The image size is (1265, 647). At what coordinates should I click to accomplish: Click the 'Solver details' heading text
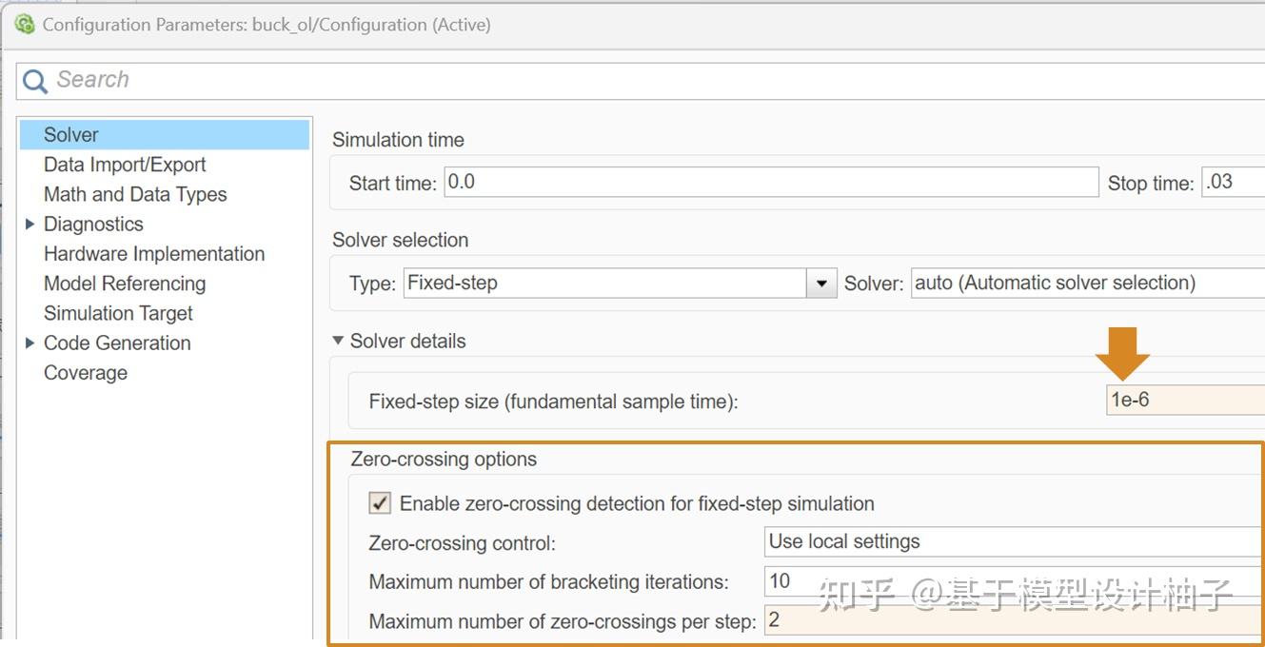point(408,341)
